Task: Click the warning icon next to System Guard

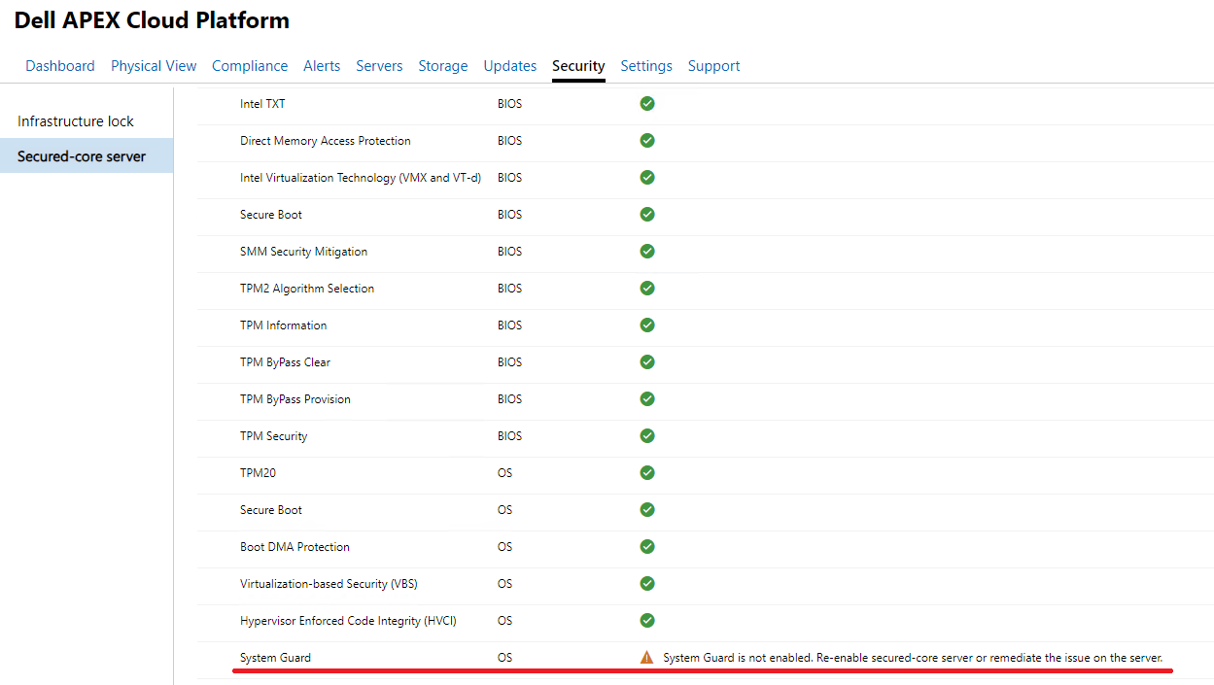Action: tap(646, 657)
